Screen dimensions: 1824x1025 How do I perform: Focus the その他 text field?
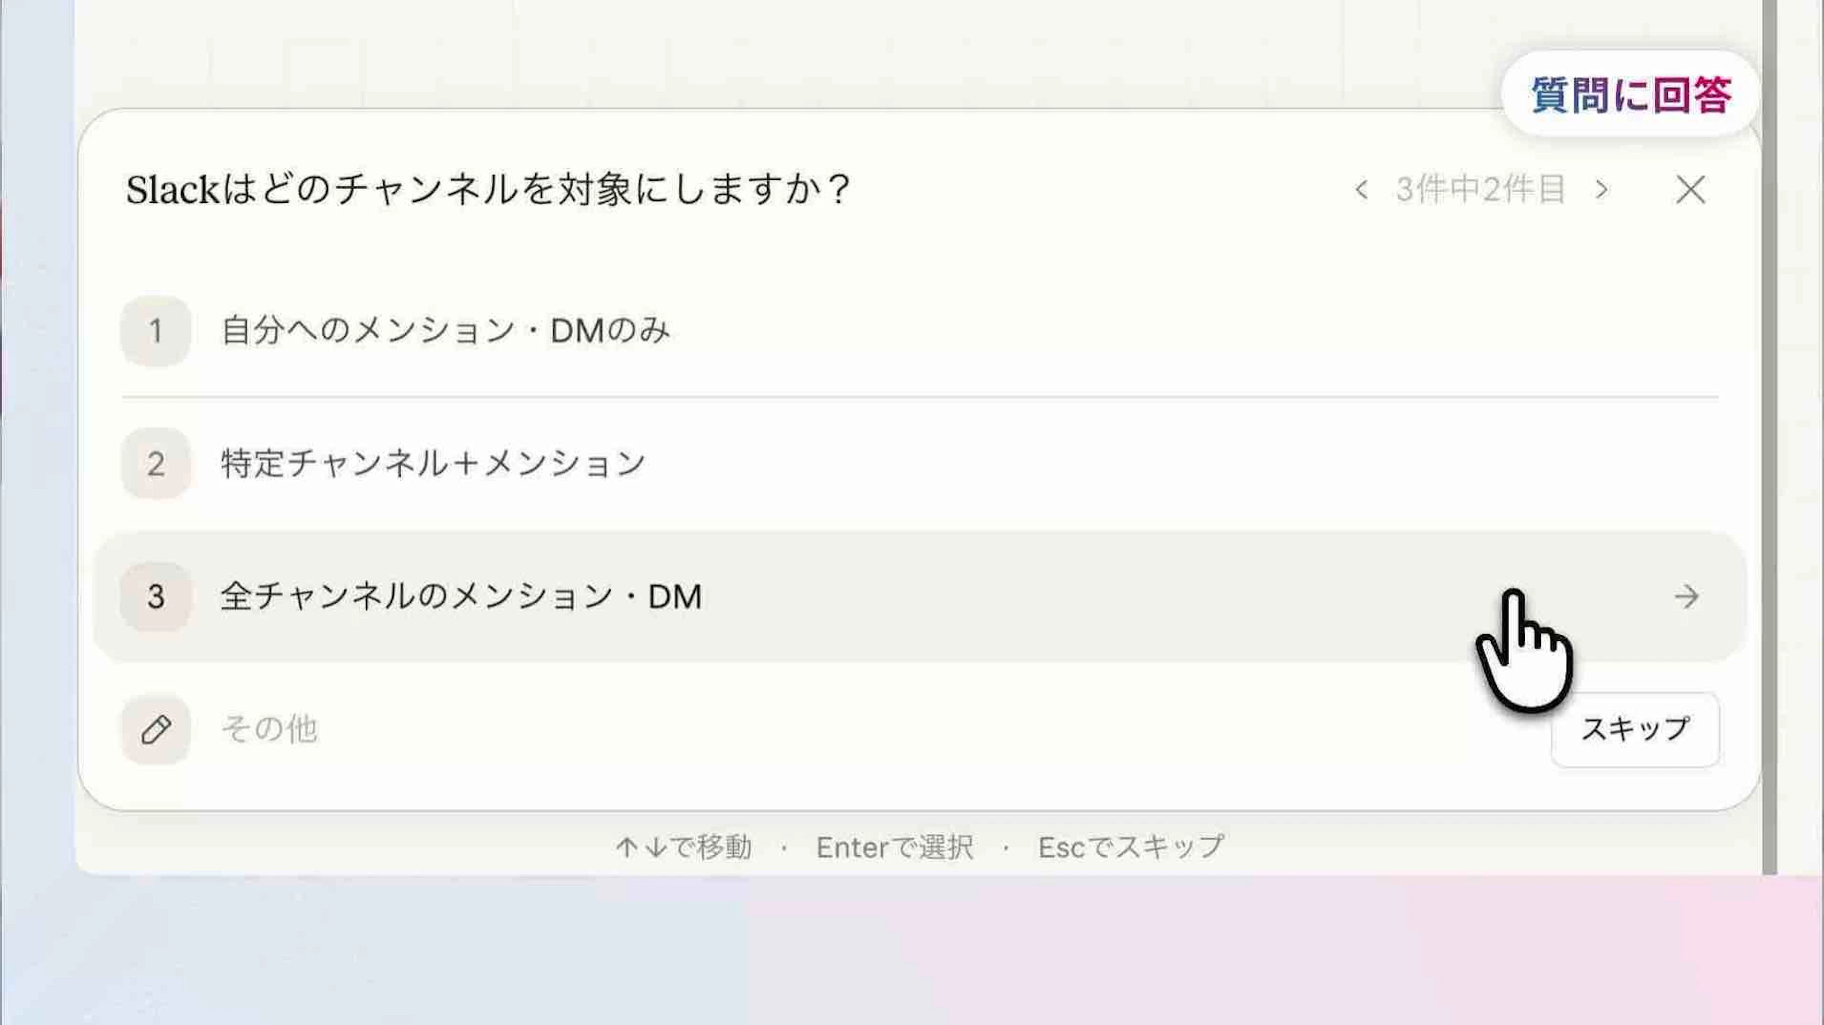pyautogui.click(x=708, y=729)
